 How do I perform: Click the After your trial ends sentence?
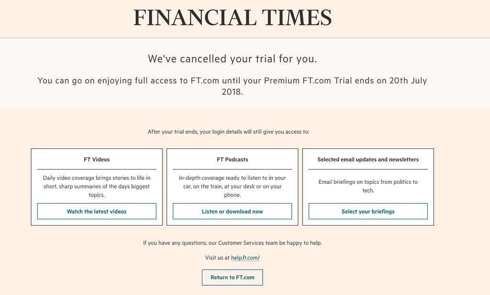228,132
